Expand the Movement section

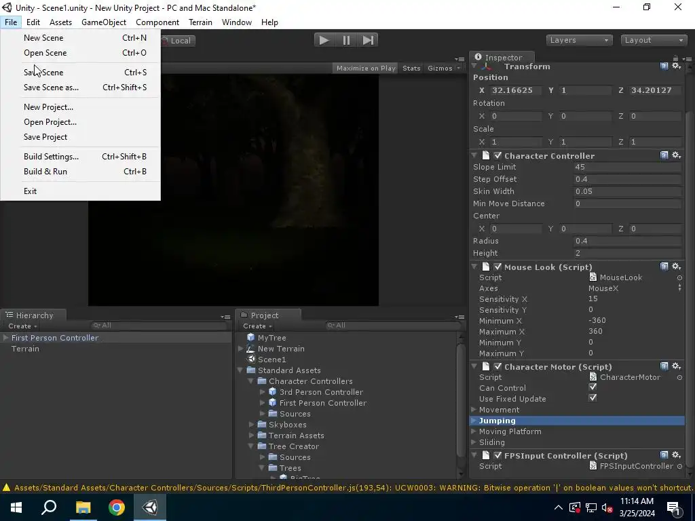click(x=474, y=410)
